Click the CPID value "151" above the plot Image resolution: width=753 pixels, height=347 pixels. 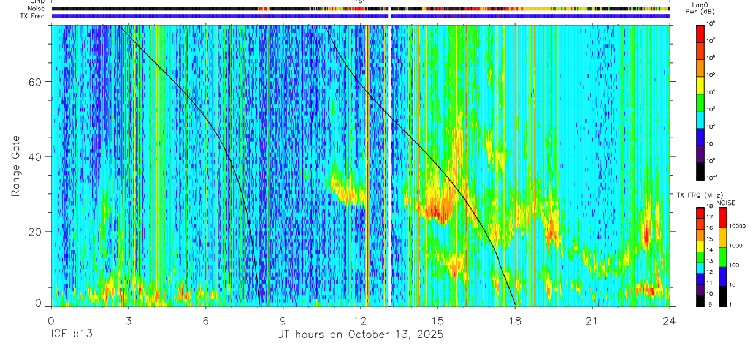[x=361, y=2]
